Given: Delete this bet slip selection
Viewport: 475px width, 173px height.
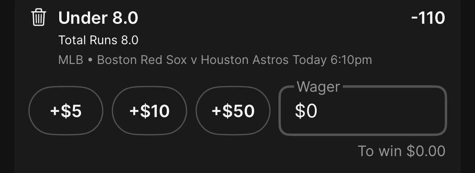Looking at the screenshot, I should coord(38,18).
